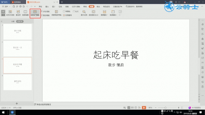The height and width of the screenshot is (115, 205).
Task: Open the Review (审阅) ribbon tab
Action: pyautogui.click(x=85, y=7)
